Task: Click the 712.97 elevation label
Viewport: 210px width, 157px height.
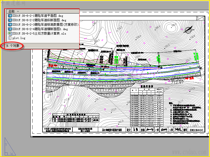Action: [177, 82]
